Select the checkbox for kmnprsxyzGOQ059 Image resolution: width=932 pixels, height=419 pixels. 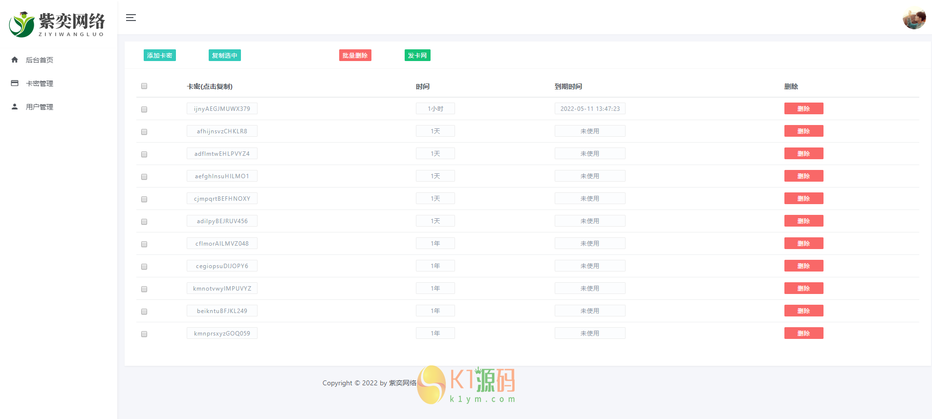pos(144,334)
